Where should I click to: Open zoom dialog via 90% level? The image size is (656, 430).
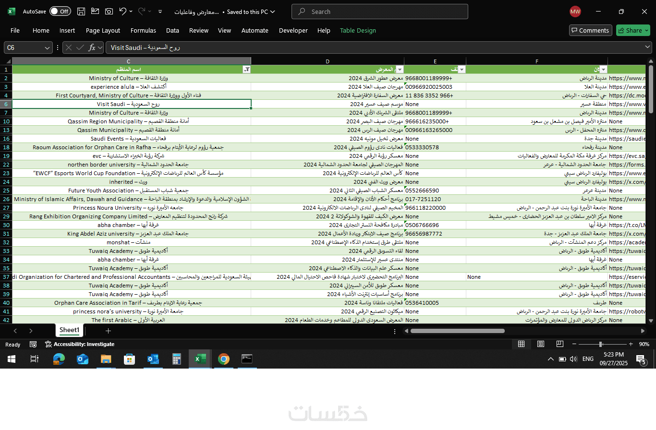click(644, 344)
